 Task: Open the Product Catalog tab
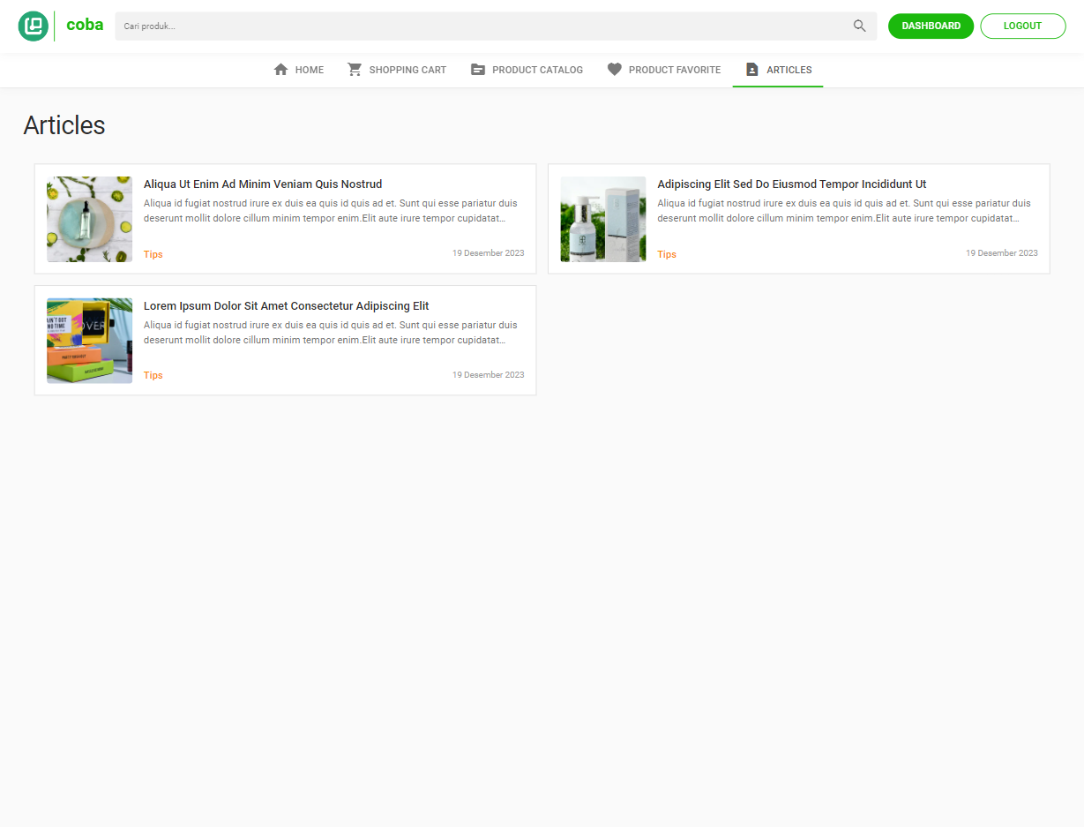536,70
